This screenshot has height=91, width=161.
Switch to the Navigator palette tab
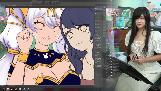click(x=111, y=7)
